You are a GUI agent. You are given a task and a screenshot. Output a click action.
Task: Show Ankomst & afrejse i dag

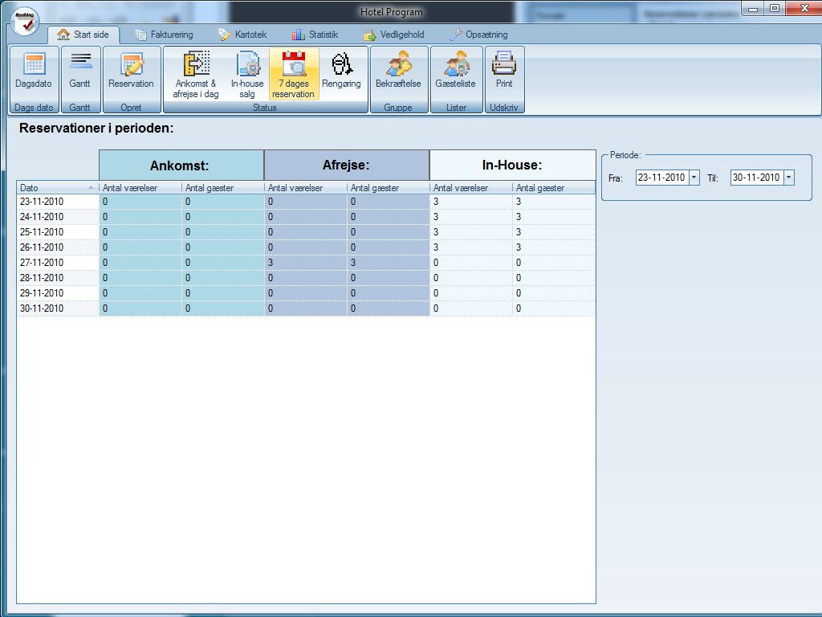click(x=196, y=74)
